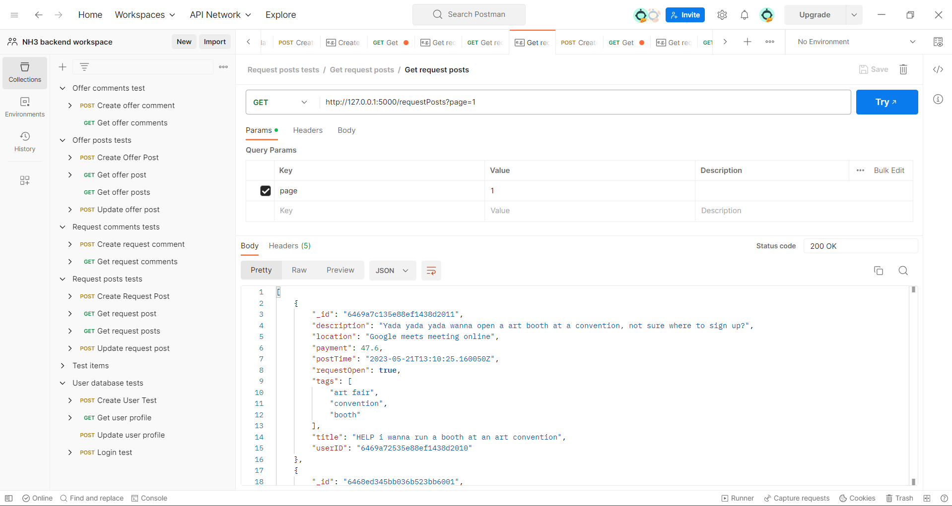Open the help icon in status bar
Screen dimensions: 952x506
click(x=944, y=498)
